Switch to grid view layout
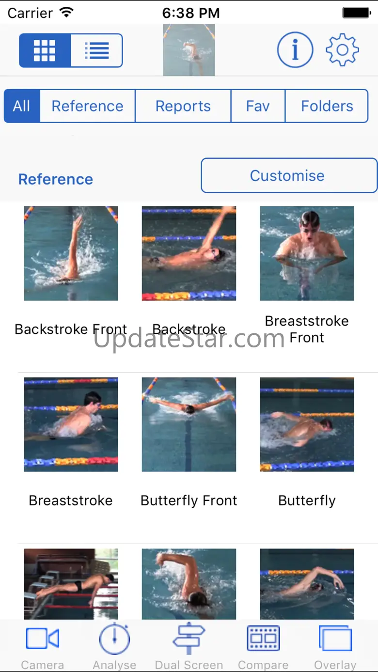 [45, 50]
